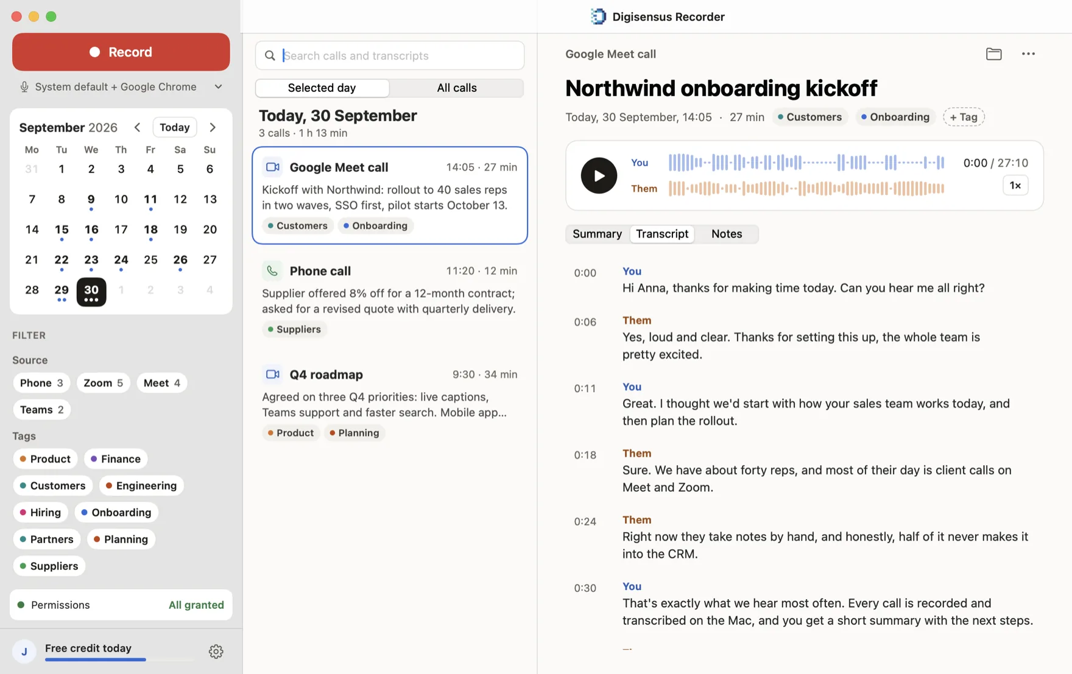Image resolution: width=1072 pixels, height=674 pixels.
Task: Click the Digisensus Recorder app logo
Action: point(598,16)
